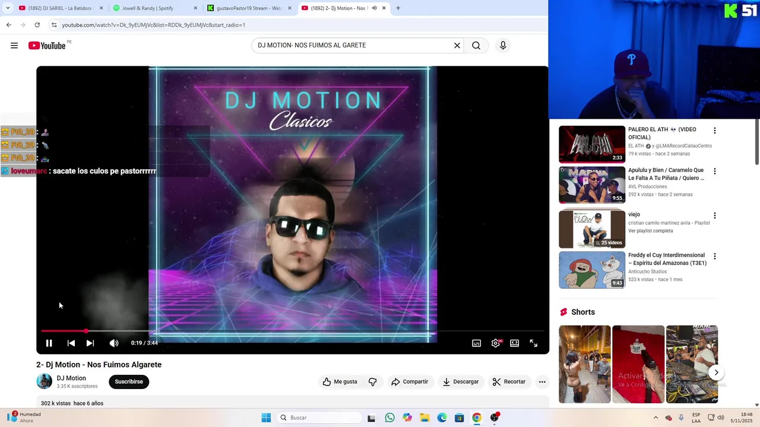760x427 pixels.
Task: Open DJ Motion channel name link
Action: [71, 378]
